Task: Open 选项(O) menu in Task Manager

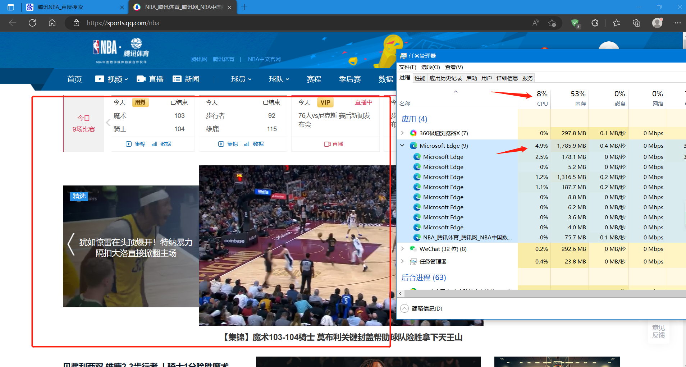Action: [430, 67]
